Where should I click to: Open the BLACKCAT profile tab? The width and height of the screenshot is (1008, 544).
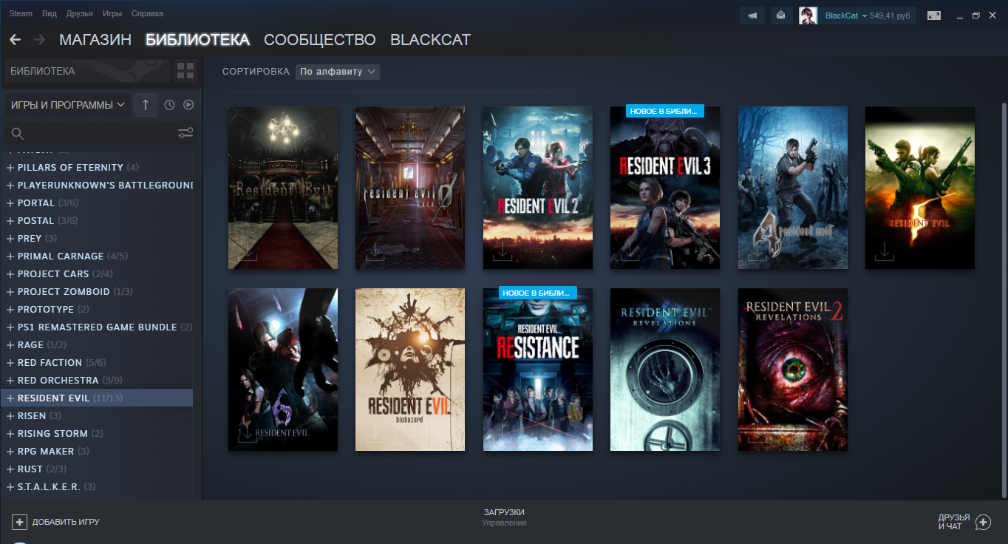click(430, 40)
